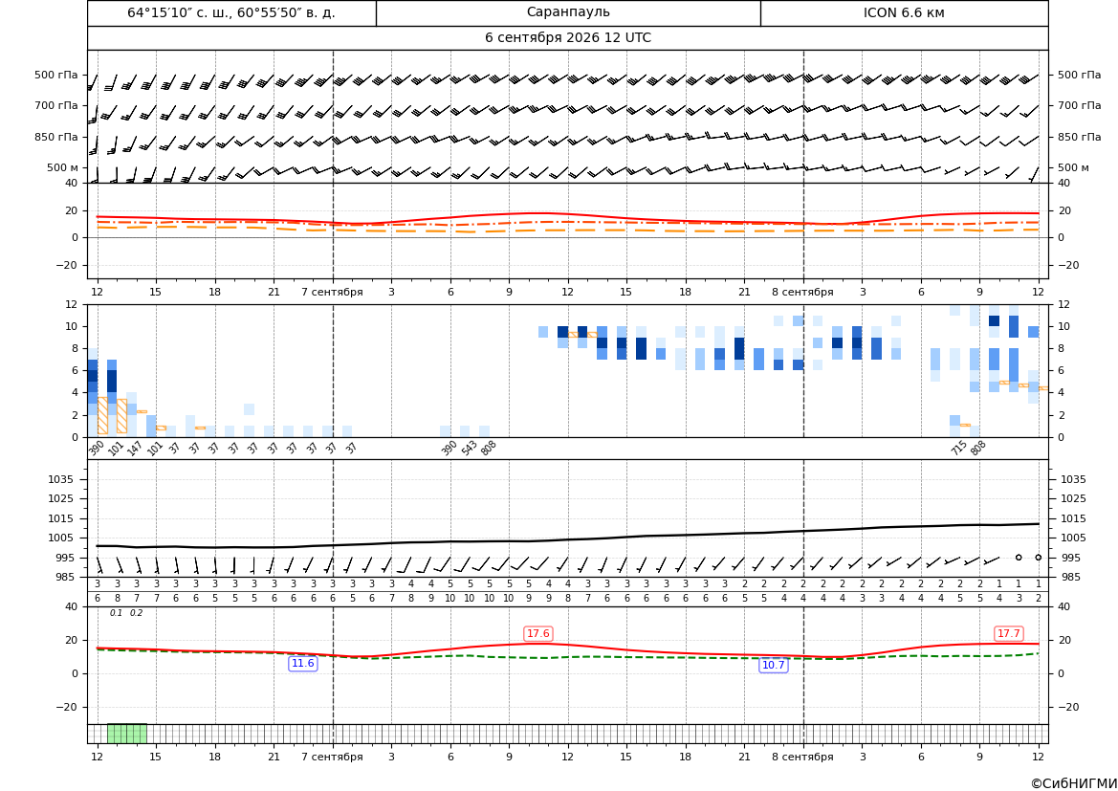
Task: Click the calm wind circle at chart end
Action: [1039, 557]
